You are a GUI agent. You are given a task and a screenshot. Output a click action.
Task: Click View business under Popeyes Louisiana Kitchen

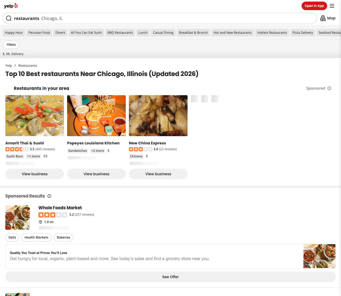click(x=96, y=174)
